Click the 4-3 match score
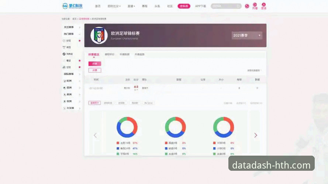 pos(136,87)
